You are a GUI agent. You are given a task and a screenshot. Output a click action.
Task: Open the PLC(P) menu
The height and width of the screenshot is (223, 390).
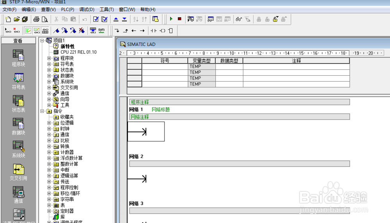click(67, 9)
